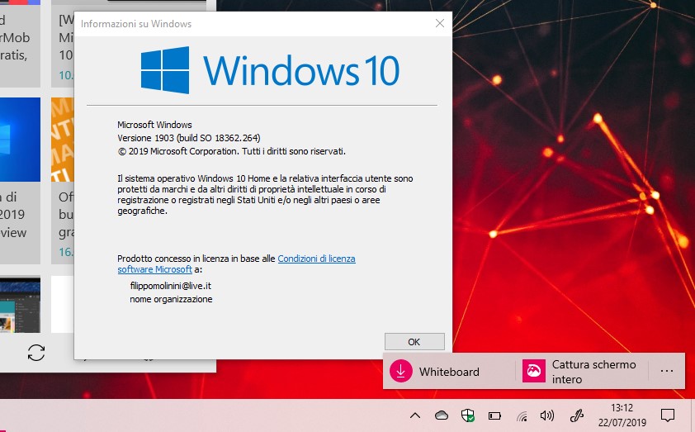This screenshot has height=432, width=695.
Task: Open the Condizioni di licenza link
Action: click(316, 259)
